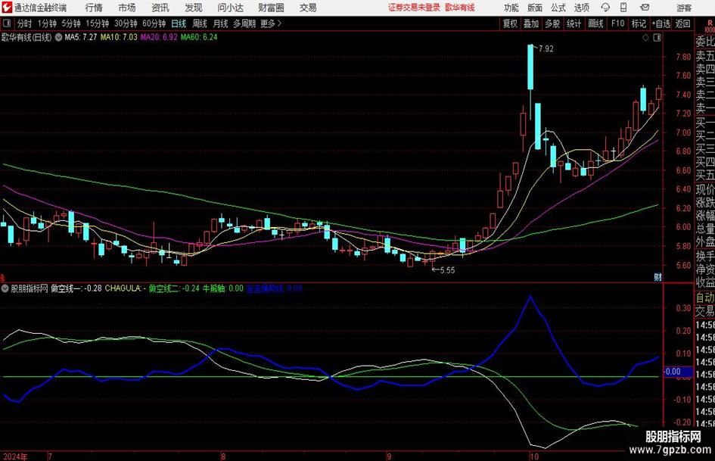Click the 牛熊轴: 0.00 indicator value

(223, 288)
